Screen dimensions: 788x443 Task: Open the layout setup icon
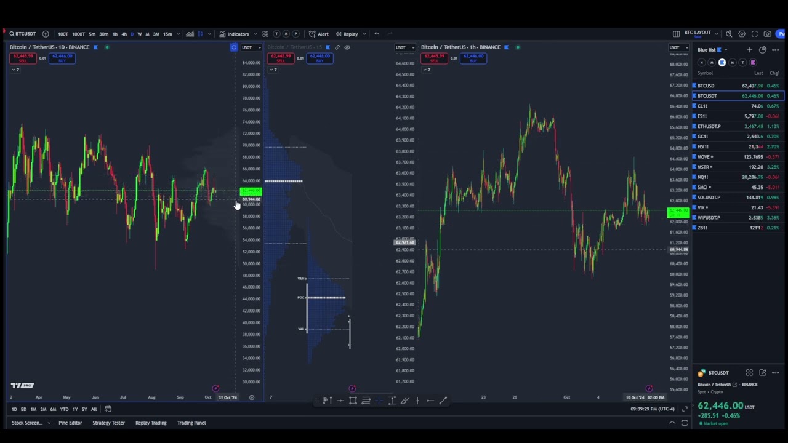(x=676, y=34)
